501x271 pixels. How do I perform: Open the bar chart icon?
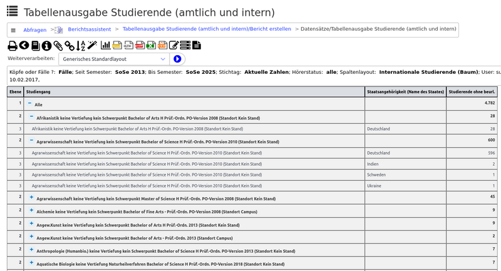tap(105, 45)
